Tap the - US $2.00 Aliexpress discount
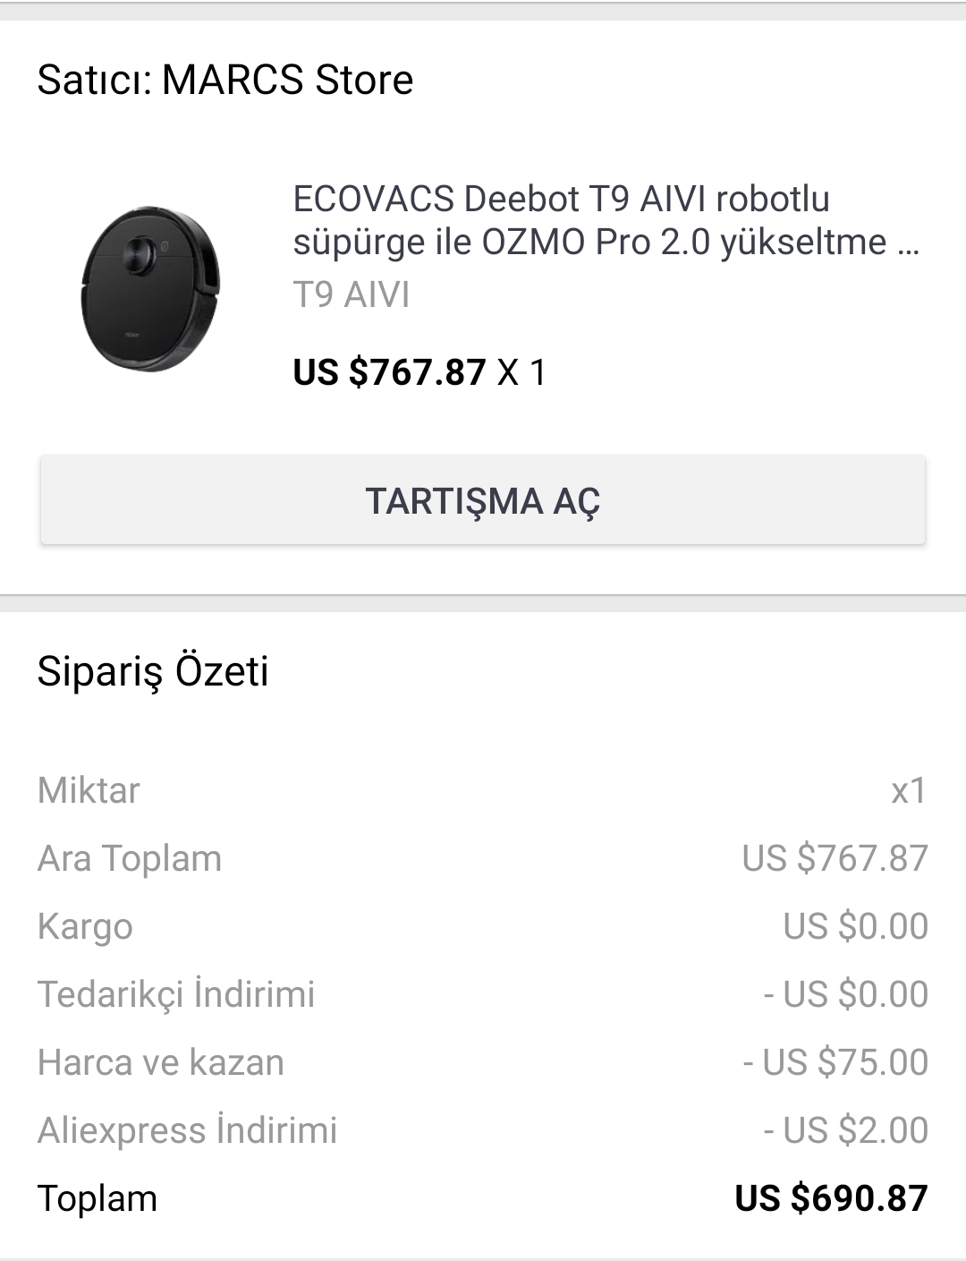Image resolution: width=966 pixels, height=1261 pixels. (x=845, y=1130)
